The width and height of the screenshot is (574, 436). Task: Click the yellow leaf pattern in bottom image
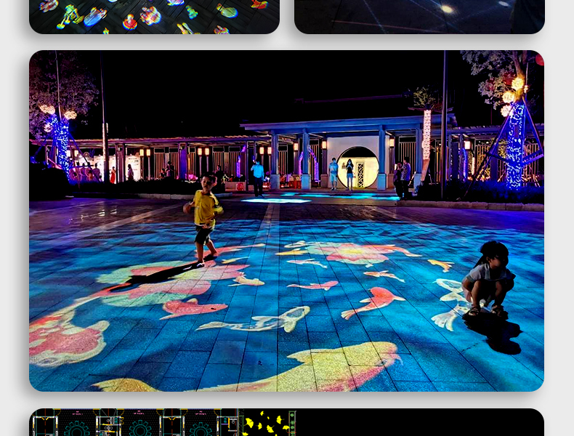[x=265, y=423]
